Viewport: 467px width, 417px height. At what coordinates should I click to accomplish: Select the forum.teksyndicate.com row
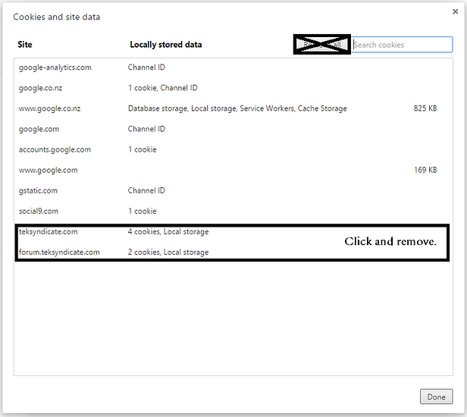59,252
